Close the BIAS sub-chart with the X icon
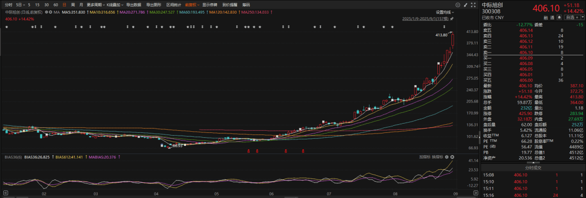Image resolution: width=586 pixels, height=198 pixels. tap(452, 157)
